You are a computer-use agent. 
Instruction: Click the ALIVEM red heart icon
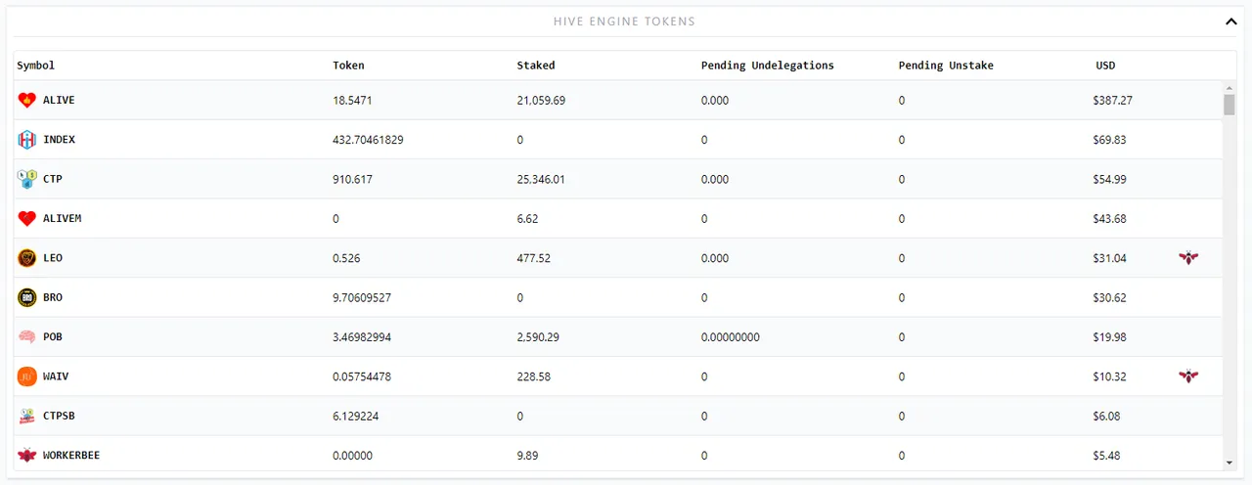tap(26, 218)
